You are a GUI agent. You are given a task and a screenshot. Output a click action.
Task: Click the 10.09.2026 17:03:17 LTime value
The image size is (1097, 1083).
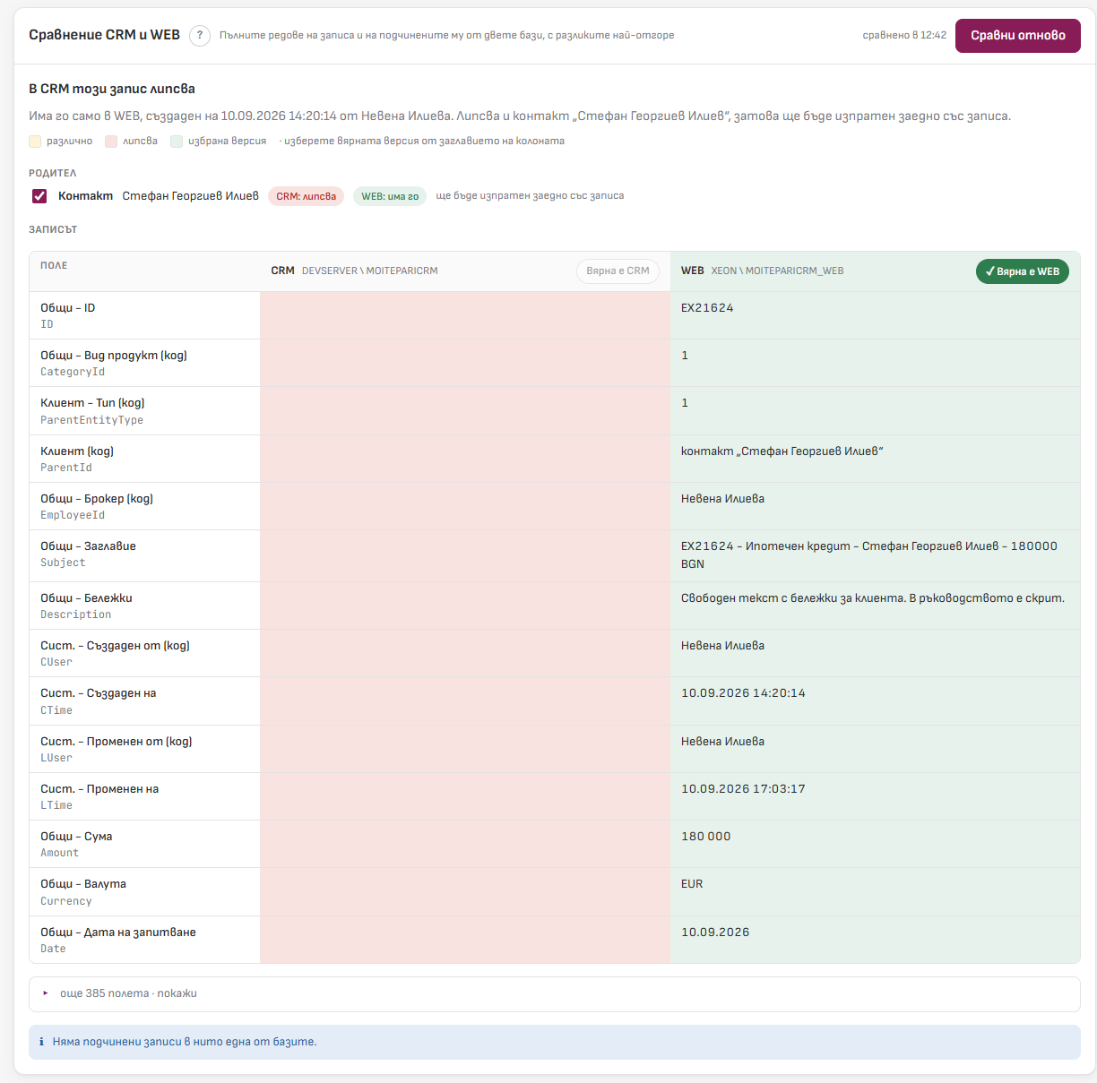pyautogui.click(x=743, y=789)
